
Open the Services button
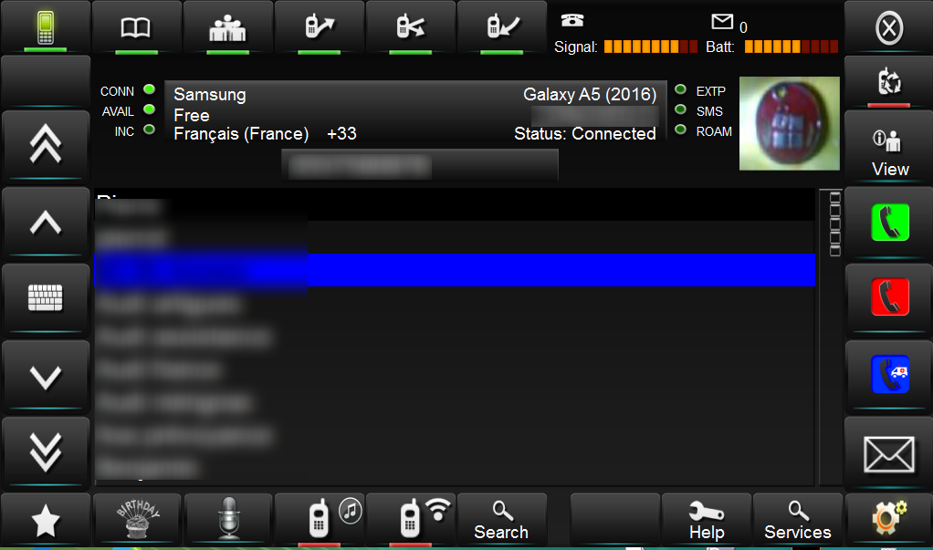[x=797, y=519]
